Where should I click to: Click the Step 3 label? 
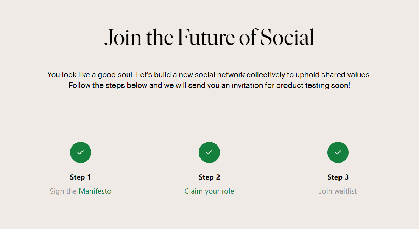[x=338, y=177]
